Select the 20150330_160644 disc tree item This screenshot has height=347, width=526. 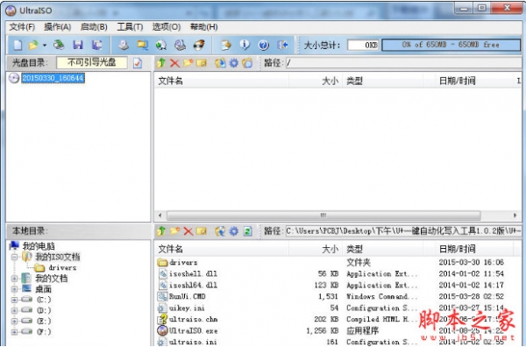pyautogui.click(x=53, y=78)
